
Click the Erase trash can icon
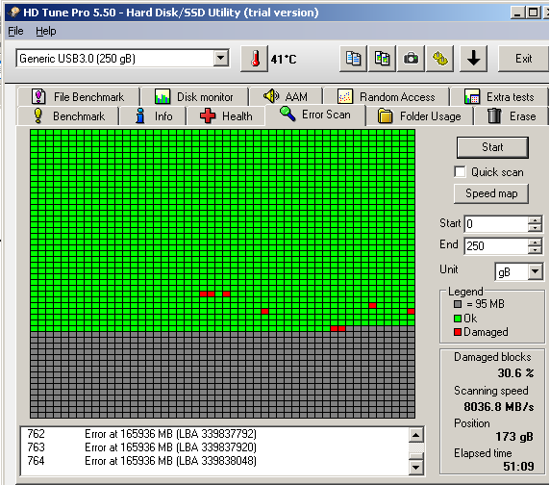[x=494, y=115]
